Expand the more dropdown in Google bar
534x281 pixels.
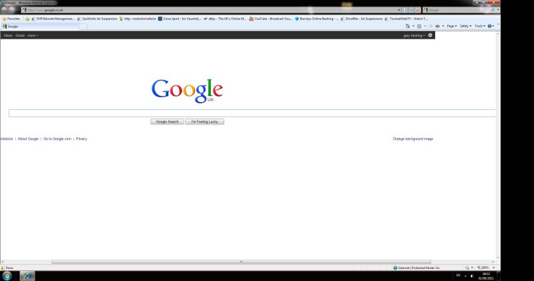[x=33, y=35]
